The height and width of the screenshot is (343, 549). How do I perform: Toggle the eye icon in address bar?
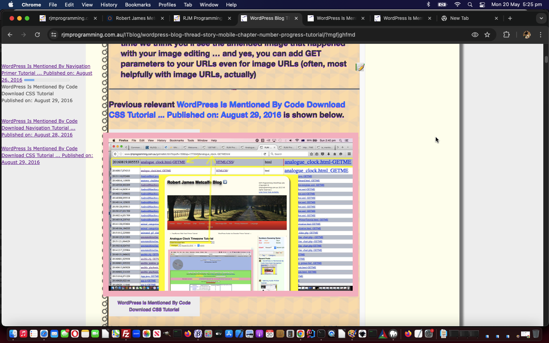tap(475, 35)
